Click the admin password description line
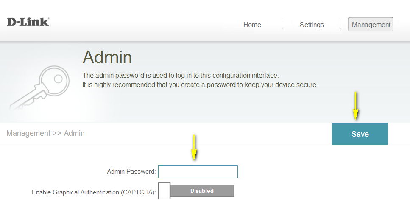The height and width of the screenshot is (217, 410). pos(180,75)
